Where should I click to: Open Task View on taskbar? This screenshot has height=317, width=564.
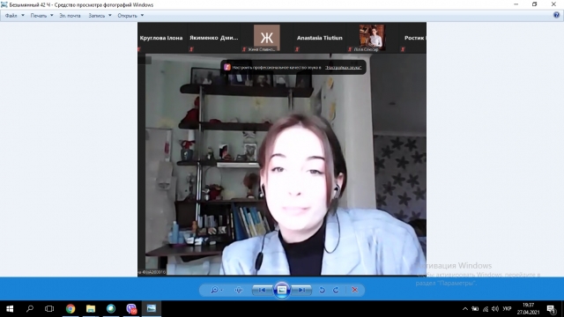pyautogui.click(x=49, y=309)
